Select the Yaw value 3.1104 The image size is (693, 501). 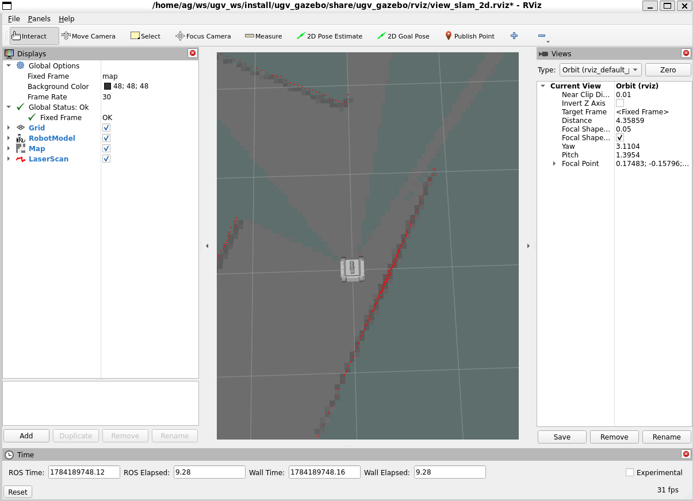(628, 146)
